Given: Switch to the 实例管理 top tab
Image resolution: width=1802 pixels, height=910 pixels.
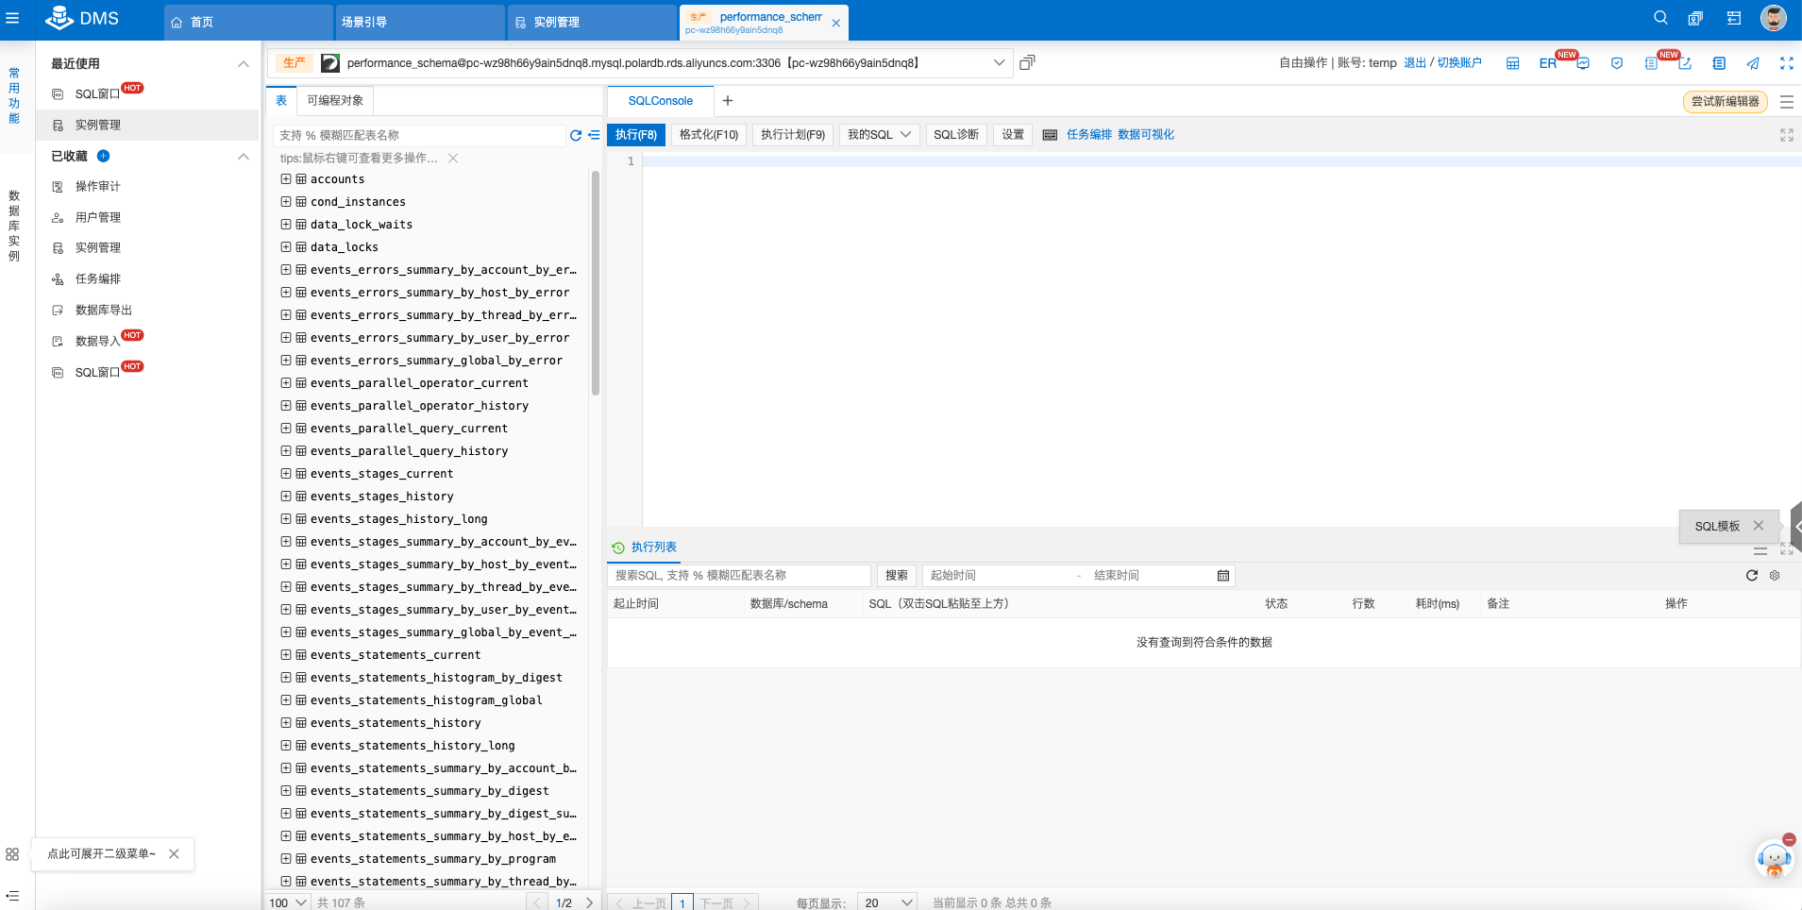Looking at the screenshot, I should (591, 22).
